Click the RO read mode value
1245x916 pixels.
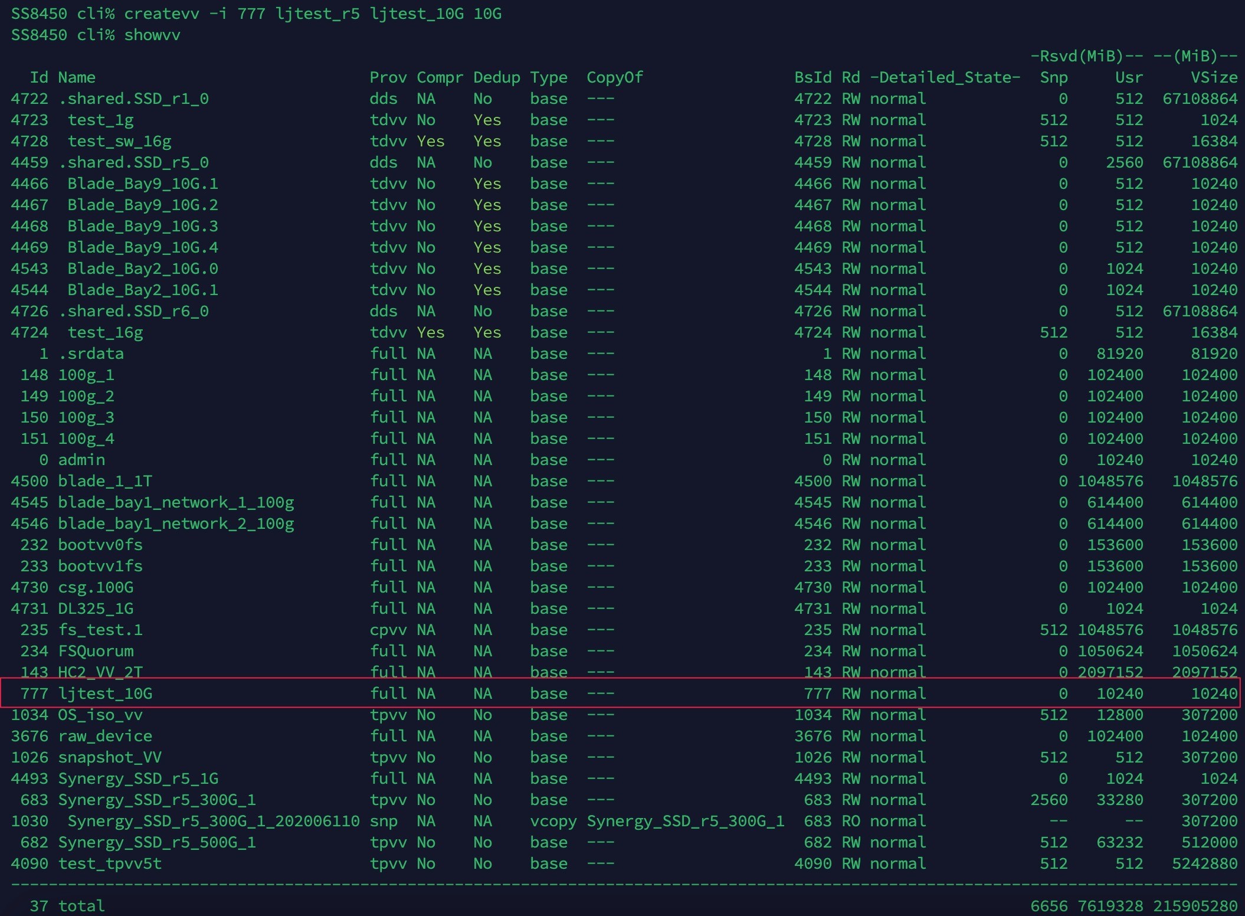851,821
